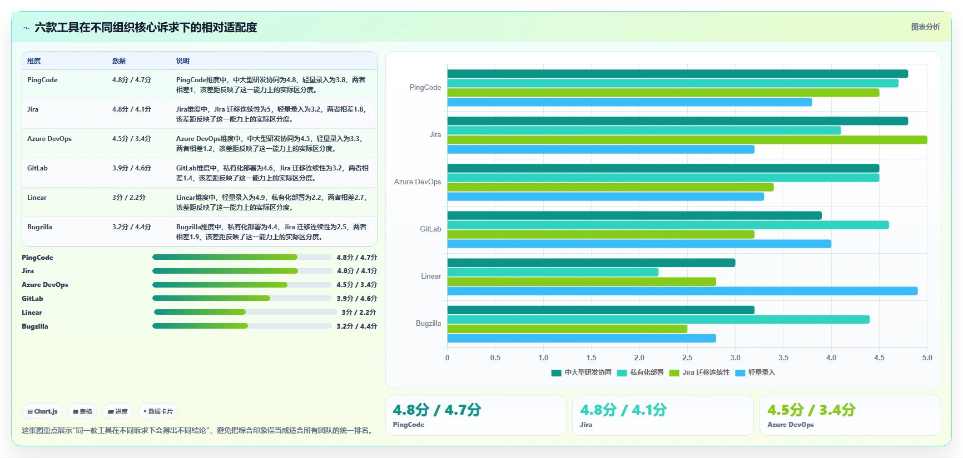Viewport: 963px width, 458px height.
Task: Click the Jira progress bar
Action: click(x=242, y=271)
